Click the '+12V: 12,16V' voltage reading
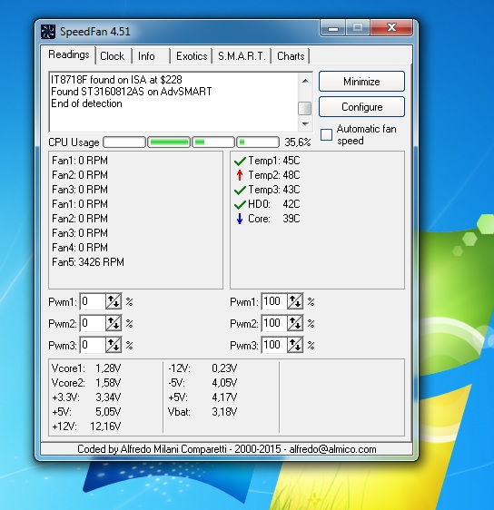494x510 pixels. pyautogui.click(x=86, y=427)
